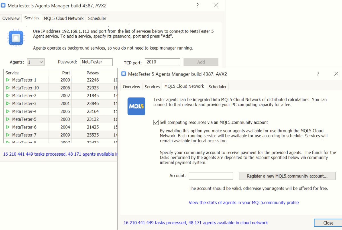The height and width of the screenshot is (230, 342).
Task: Open View the stats of agents link
Action: click(244, 203)
